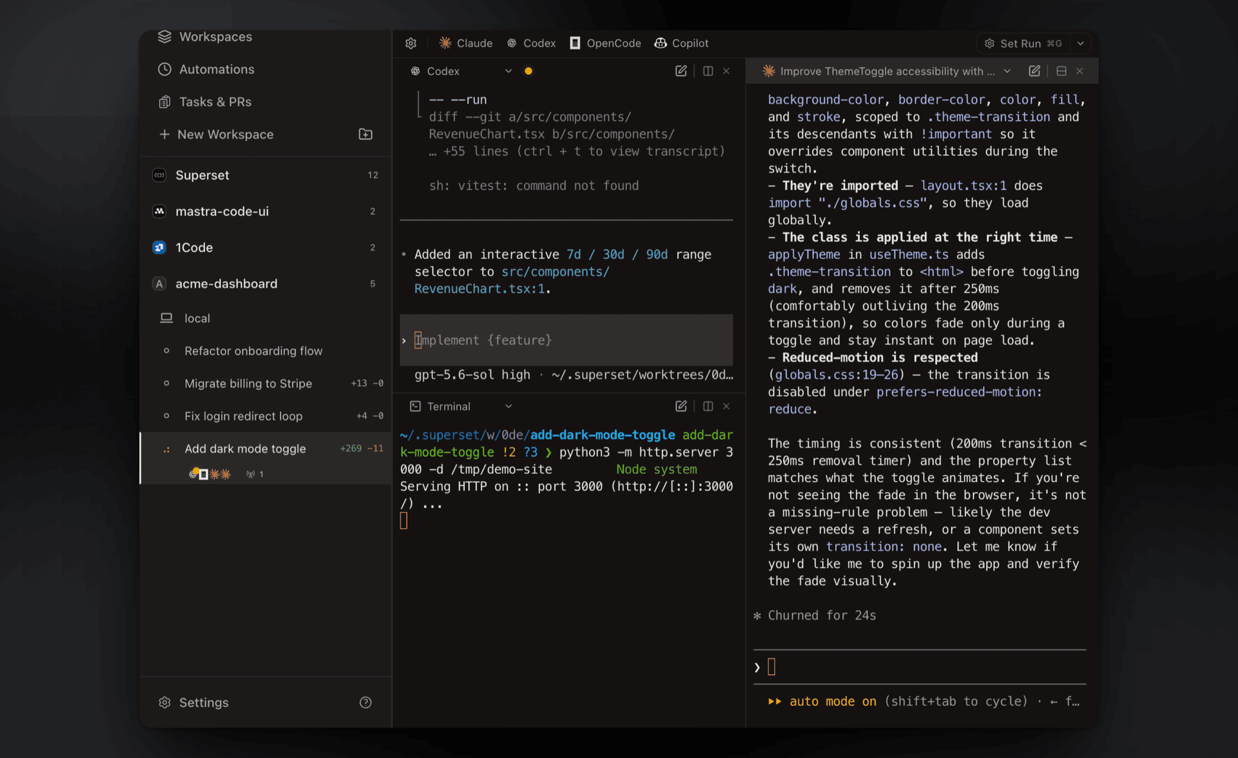Click the terminal cursor line below Serving HTTP
This screenshot has width=1238, height=758.
[403, 521]
